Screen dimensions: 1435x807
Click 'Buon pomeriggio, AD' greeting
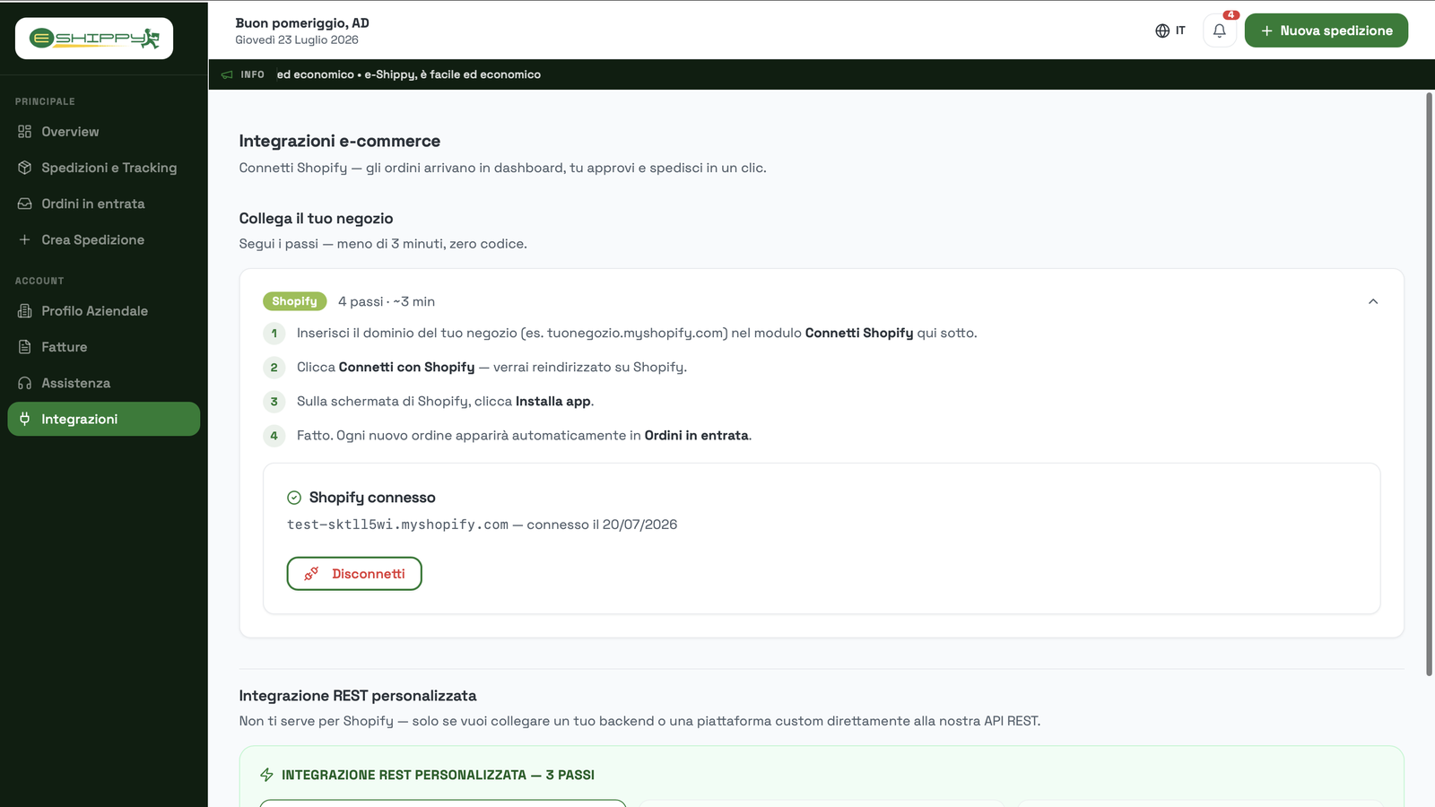coord(302,23)
